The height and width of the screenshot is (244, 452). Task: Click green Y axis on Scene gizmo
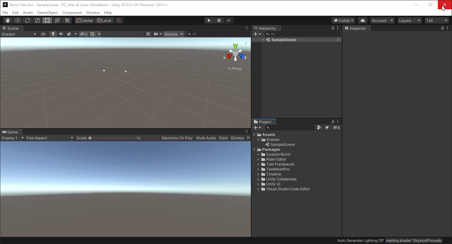click(x=235, y=46)
